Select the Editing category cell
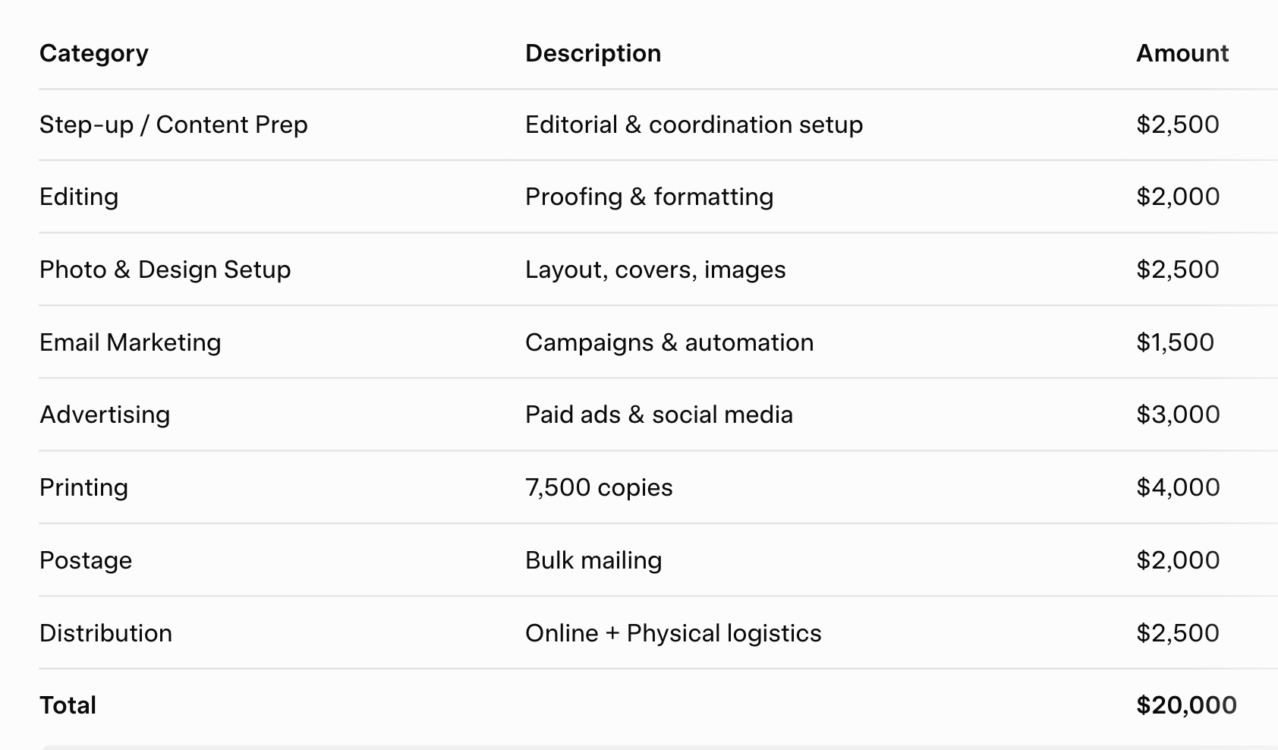1278x750 pixels. click(79, 197)
